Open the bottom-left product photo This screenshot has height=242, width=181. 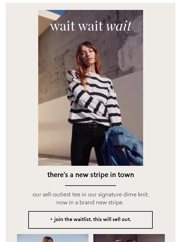(x=53, y=238)
